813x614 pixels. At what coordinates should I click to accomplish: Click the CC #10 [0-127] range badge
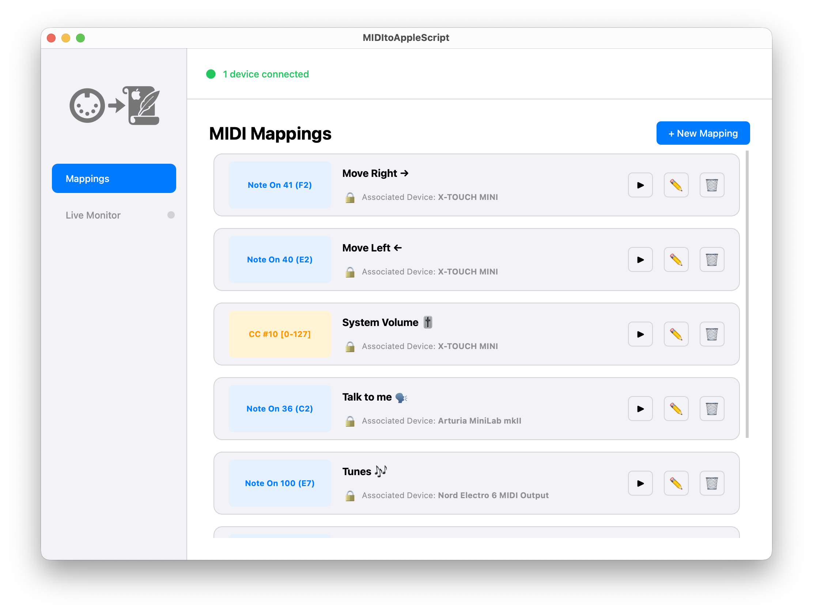[x=279, y=334]
